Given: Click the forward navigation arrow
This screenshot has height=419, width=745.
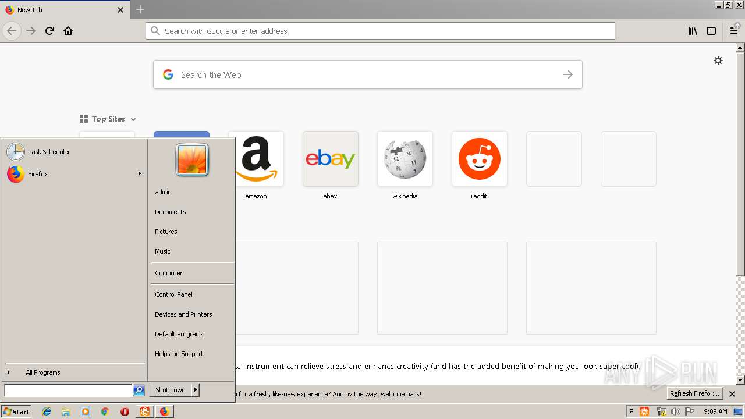Looking at the screenshot, I should click(31, 31).
